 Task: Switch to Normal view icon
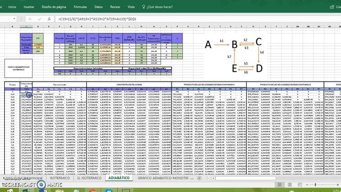click(x=279, y=185)
